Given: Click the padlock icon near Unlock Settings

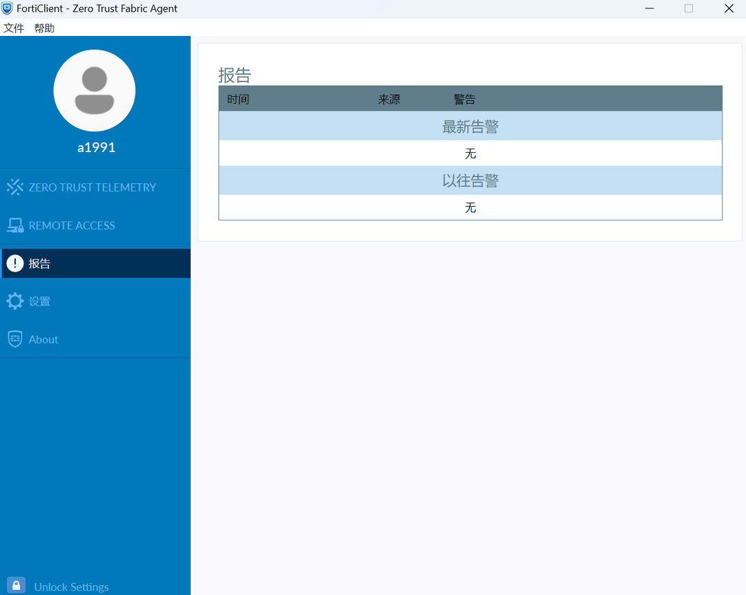Looking at the screenshot, I should tap(15, 585).
